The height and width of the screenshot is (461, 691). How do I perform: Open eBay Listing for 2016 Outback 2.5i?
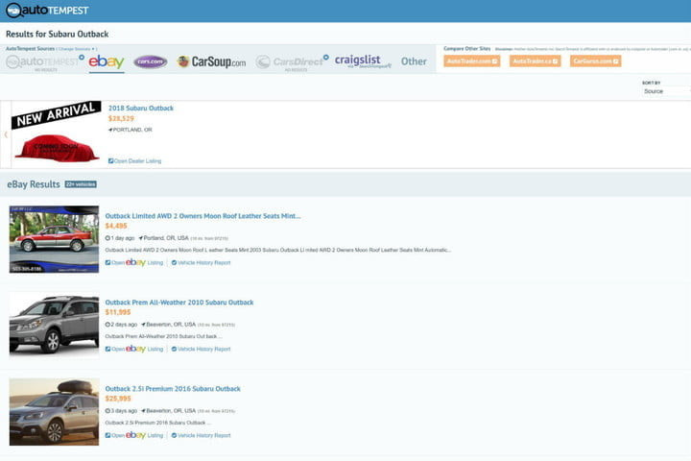point(134,435)
